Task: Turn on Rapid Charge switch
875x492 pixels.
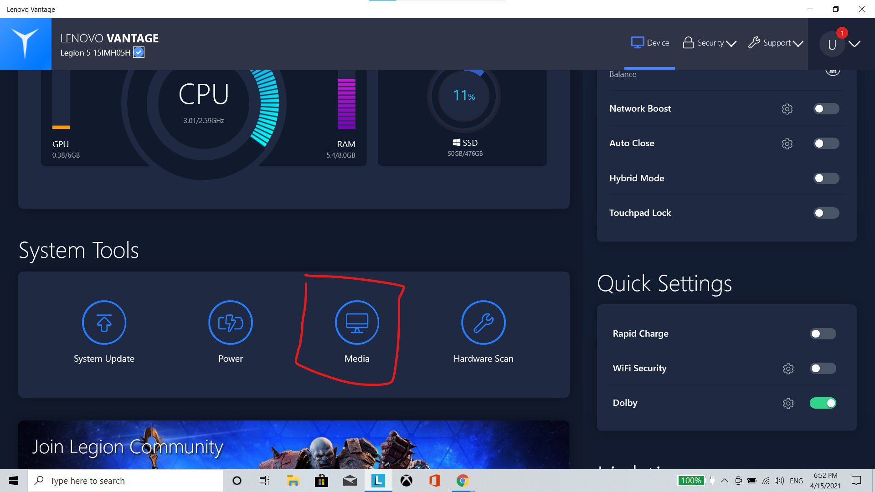Action: click(x=823, y=334)
